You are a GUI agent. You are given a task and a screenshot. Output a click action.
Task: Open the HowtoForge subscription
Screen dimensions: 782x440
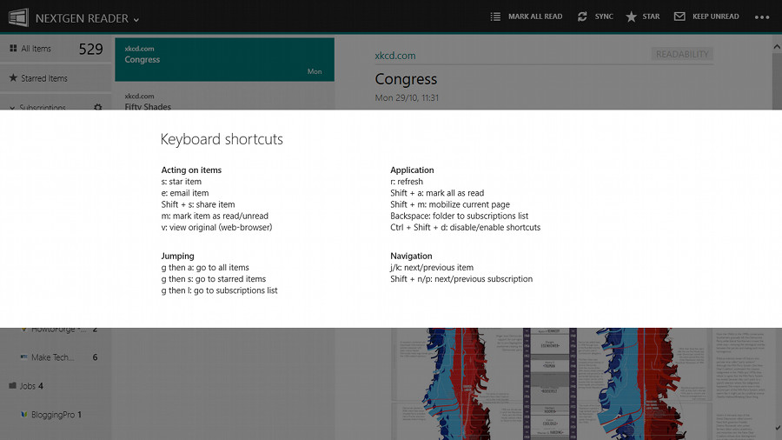[x=59, y=330]
